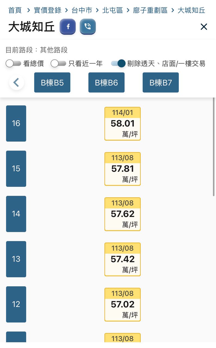Switch to the B棟B6 tab

tap(106, 82)
